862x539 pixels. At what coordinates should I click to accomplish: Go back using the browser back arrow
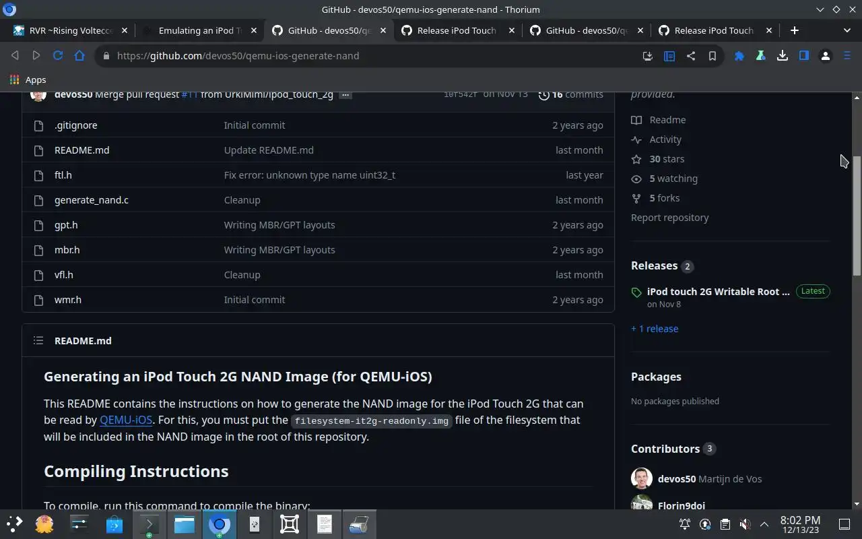tap(15, 56)
